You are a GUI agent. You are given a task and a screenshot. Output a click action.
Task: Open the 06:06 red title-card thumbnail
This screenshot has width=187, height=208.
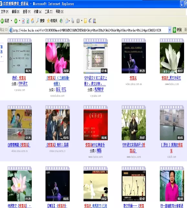[x=95, y=125]
